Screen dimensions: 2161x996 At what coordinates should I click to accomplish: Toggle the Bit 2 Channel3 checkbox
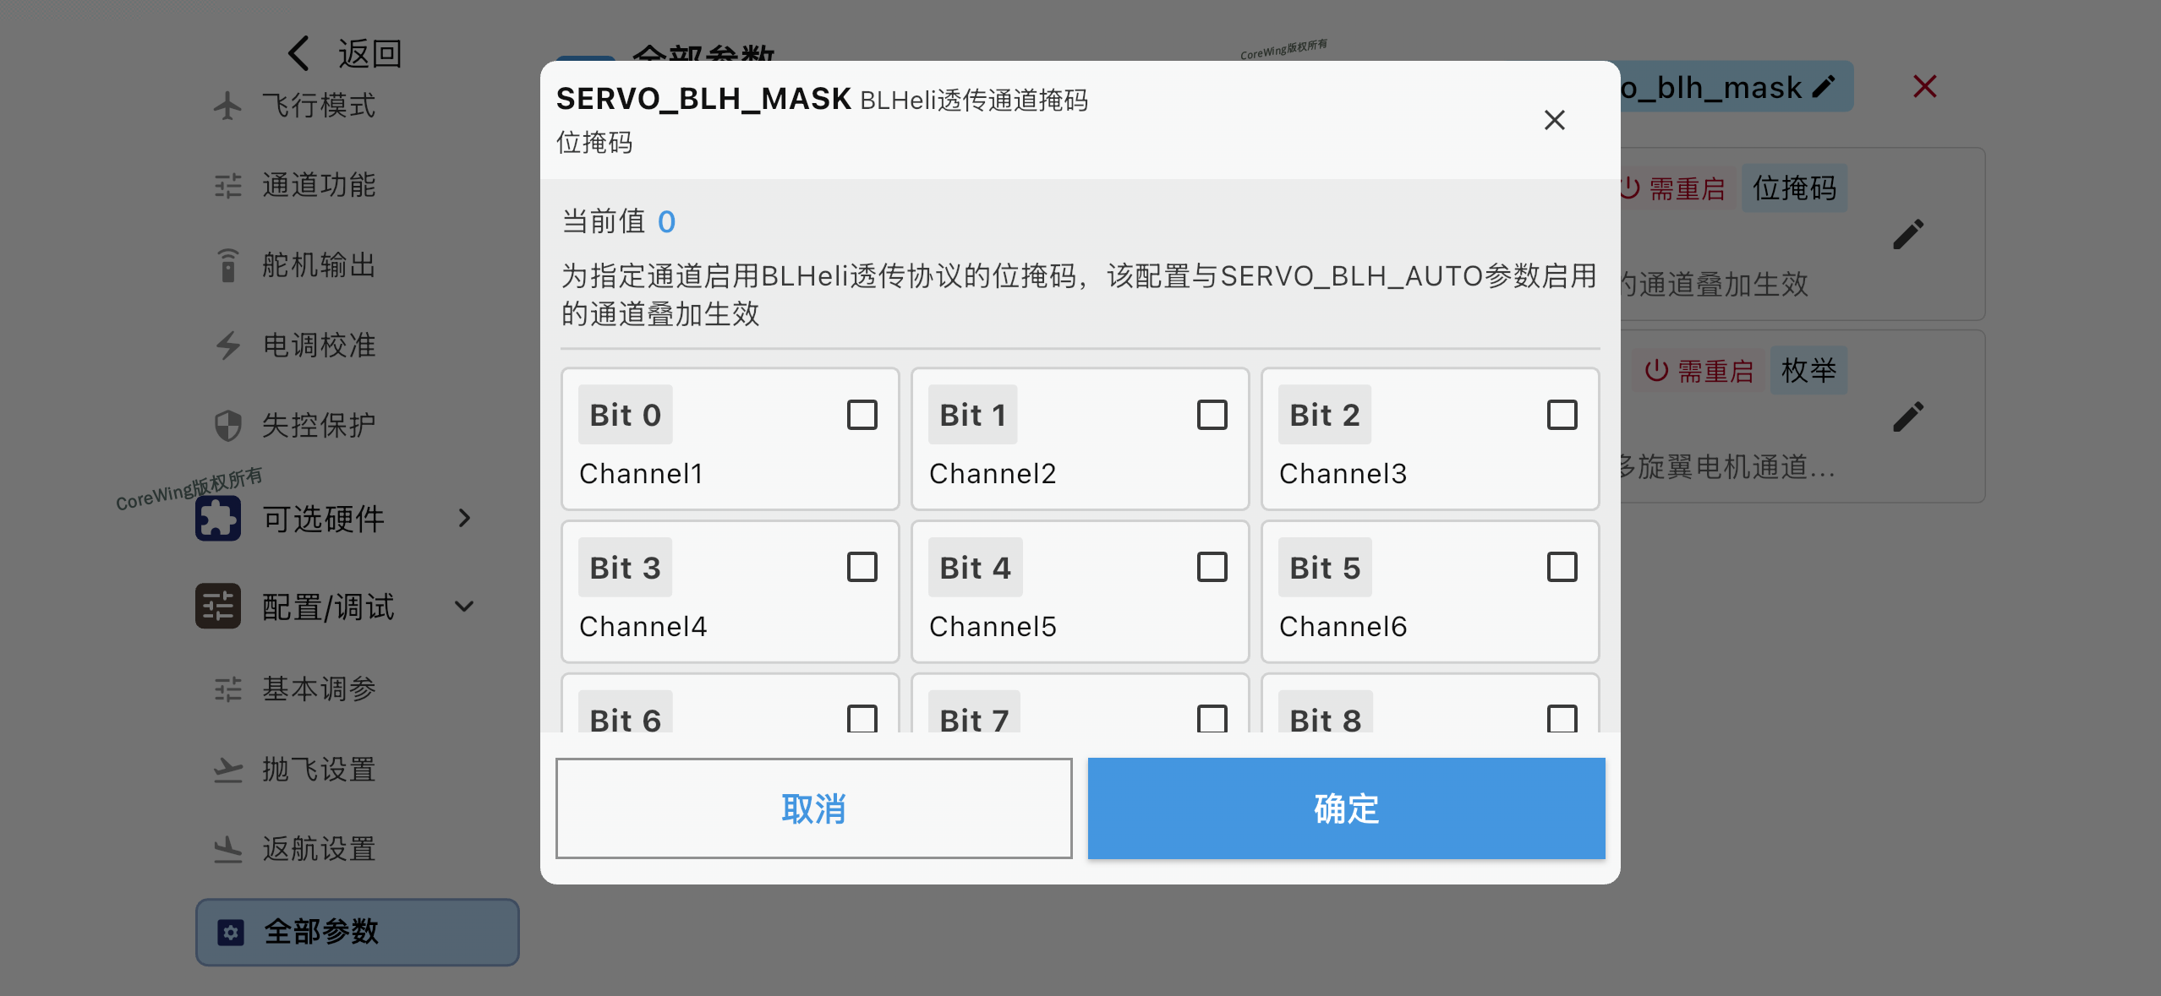pyautogui.click(x=1562, y=415)
